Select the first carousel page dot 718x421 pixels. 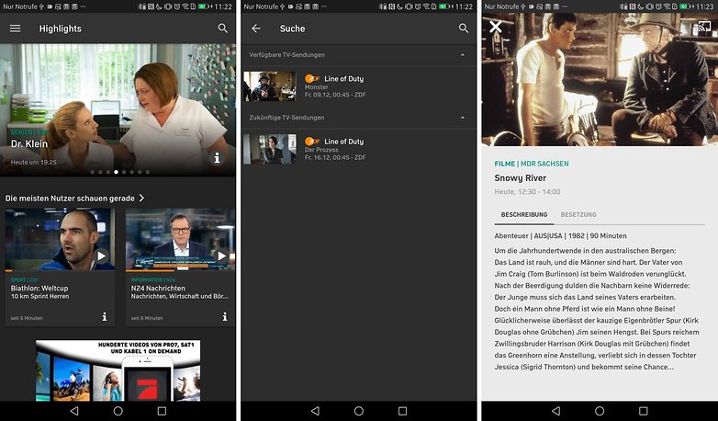(x=92, y=172)
